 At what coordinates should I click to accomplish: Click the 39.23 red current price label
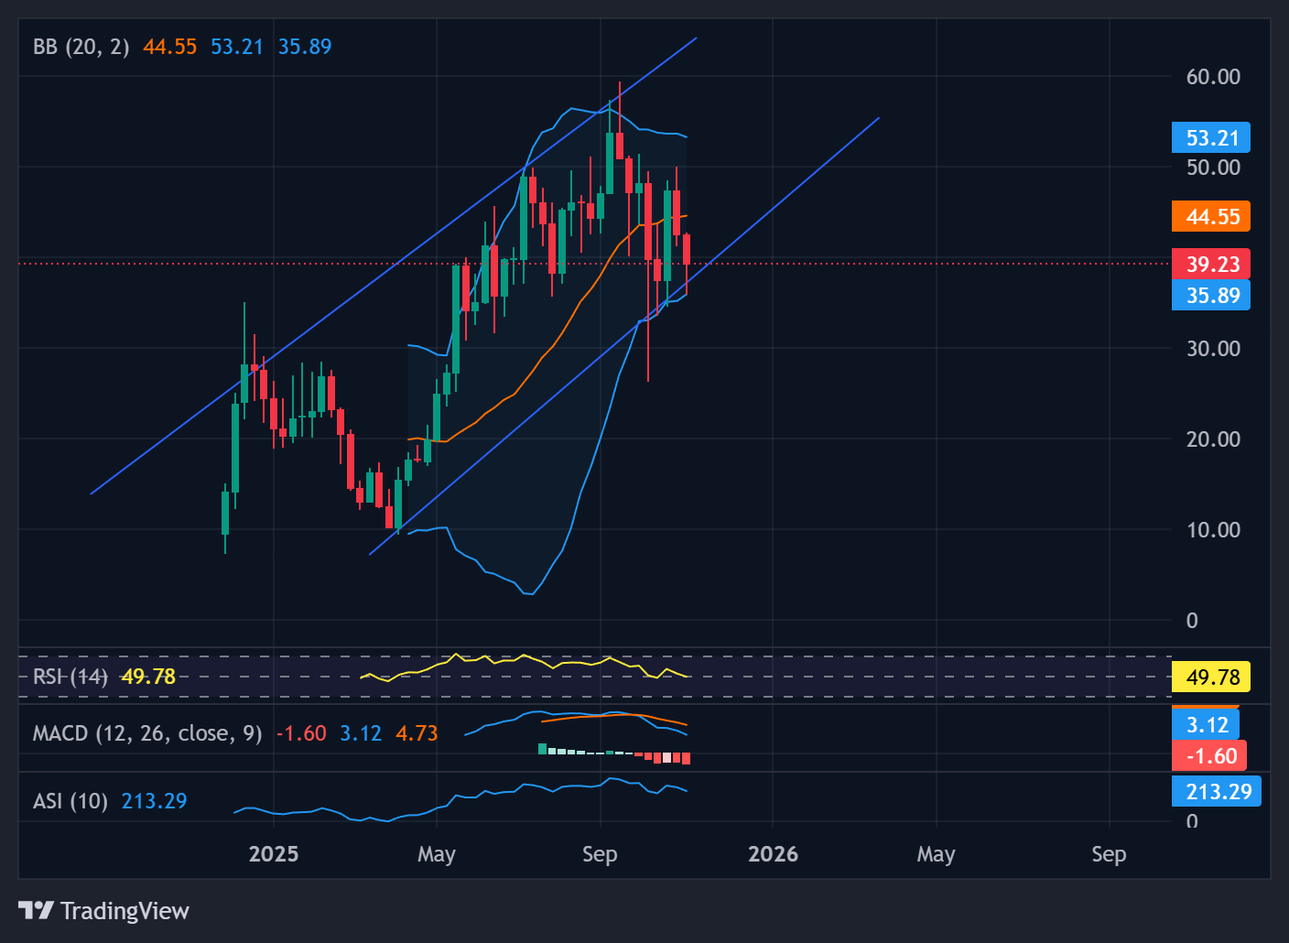coord(1210,264)
